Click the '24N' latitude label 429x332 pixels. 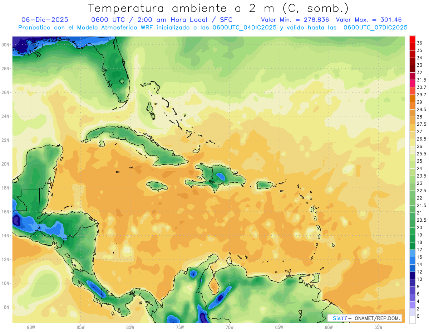[5, 116]
